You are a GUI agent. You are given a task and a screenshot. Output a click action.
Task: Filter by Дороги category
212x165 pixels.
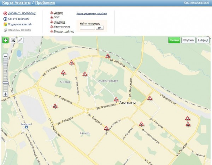click(x=58, y=13)
